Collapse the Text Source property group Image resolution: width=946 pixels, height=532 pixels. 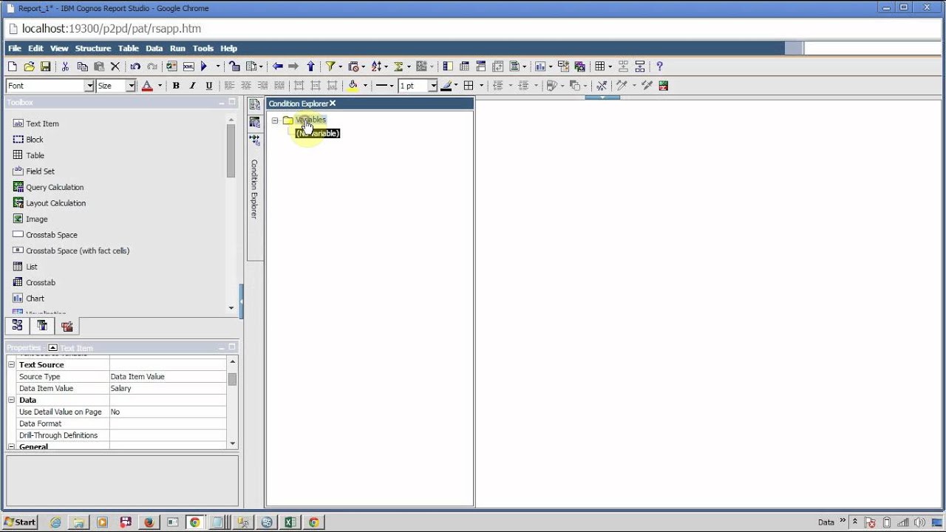pyautogui.click(x=11, y=365)
